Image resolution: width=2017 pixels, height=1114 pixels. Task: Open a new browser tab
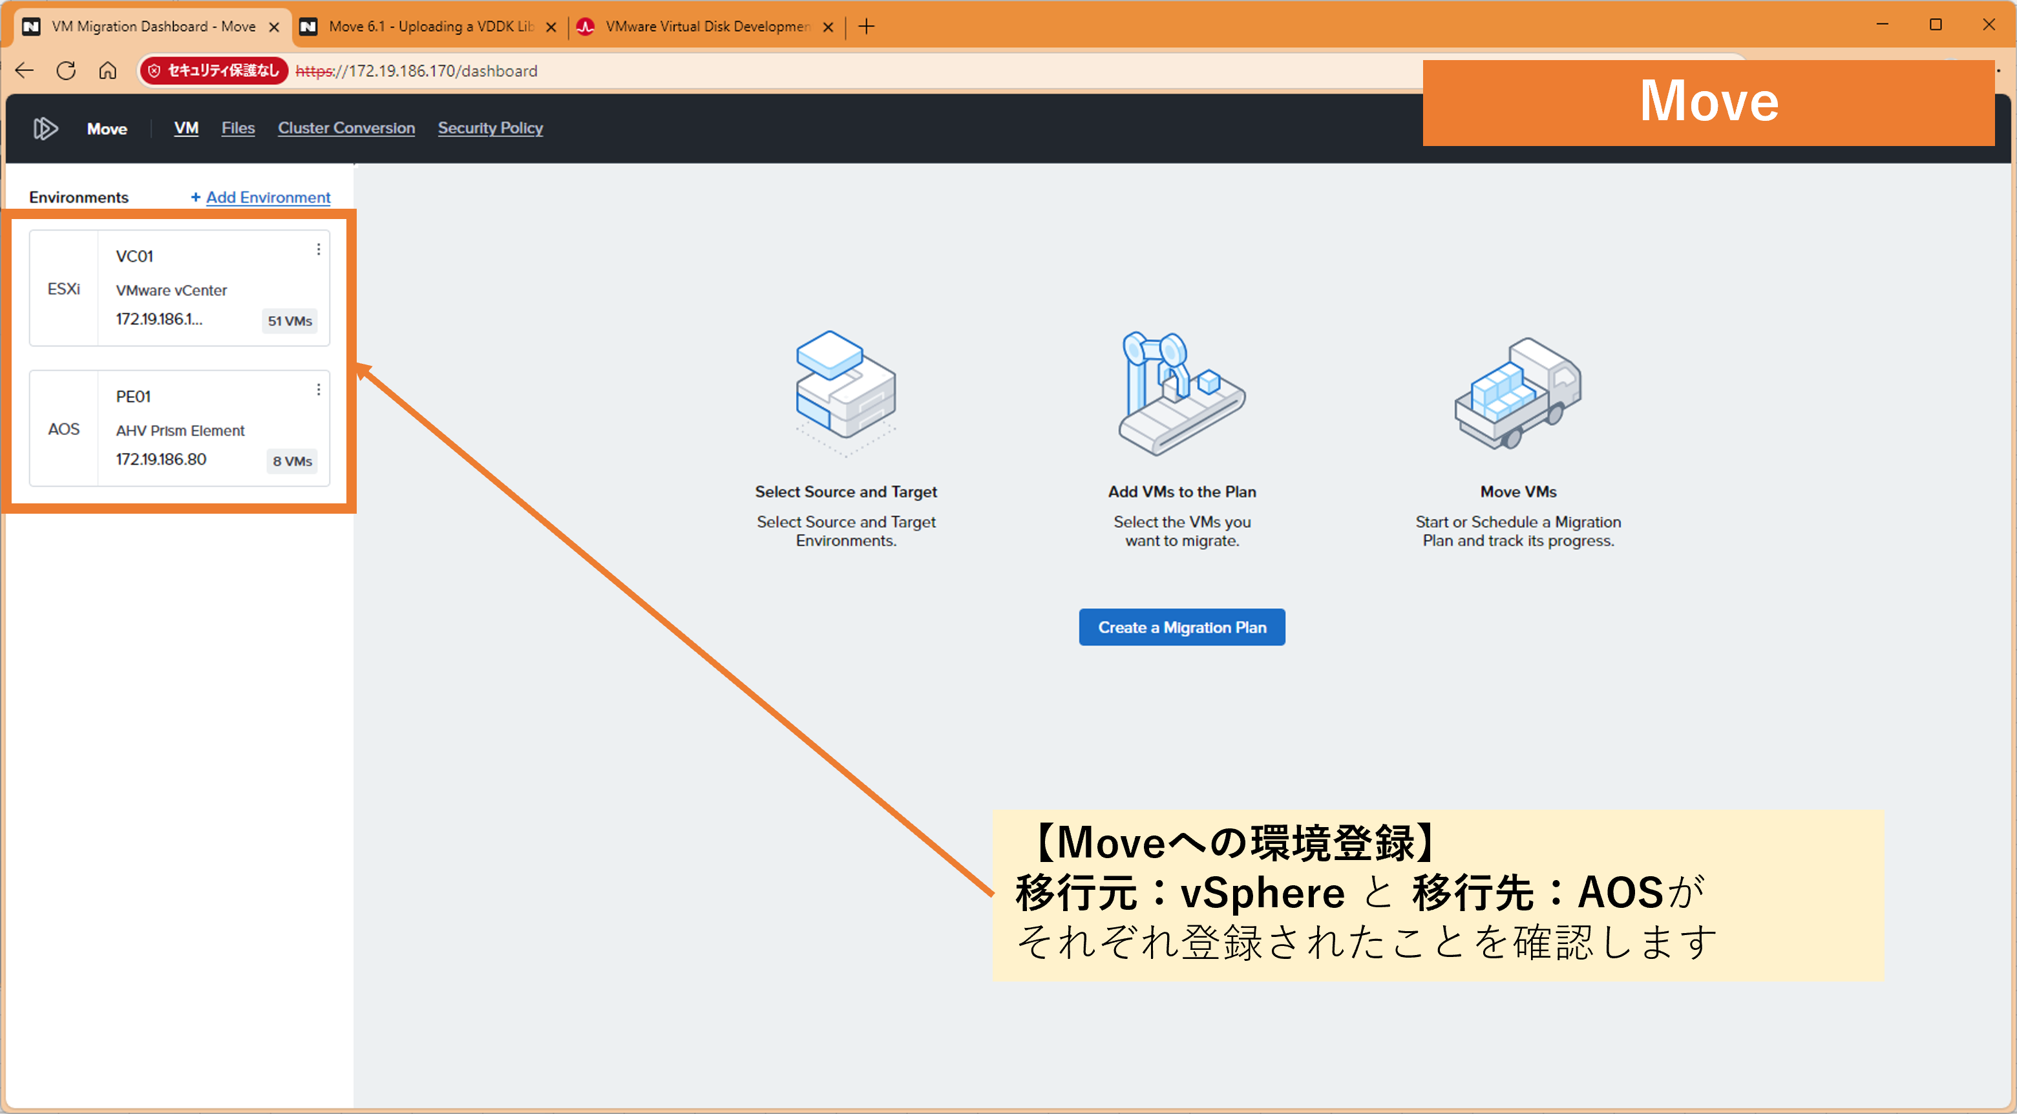click(x=866, y=26)
